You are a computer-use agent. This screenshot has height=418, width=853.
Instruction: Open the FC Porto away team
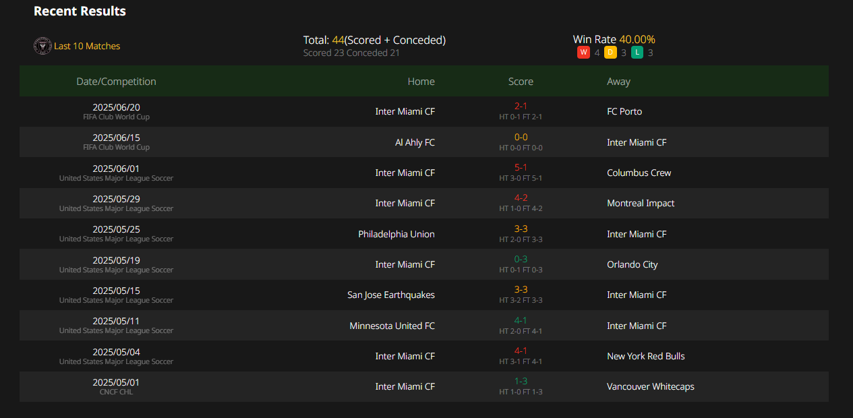click(624, 111)
